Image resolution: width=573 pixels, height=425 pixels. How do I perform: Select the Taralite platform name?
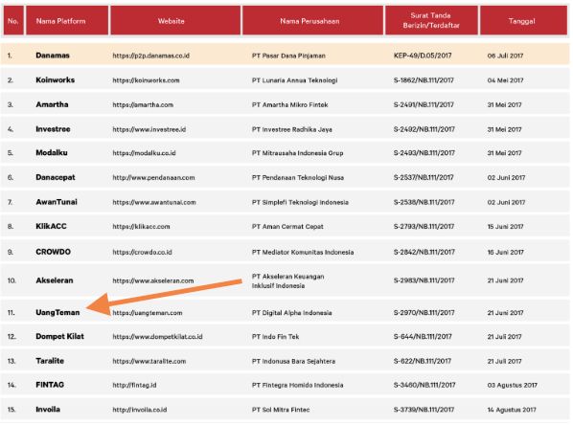[50, 361]
